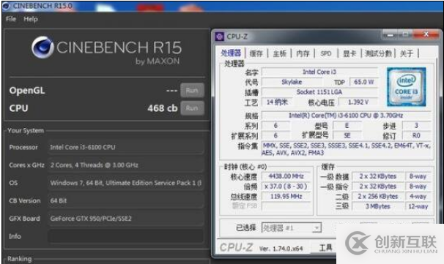Image resolution: width=444 pixels, height=264 pixels.
Task: Switch to the 显卡 tab in CPU-Z
Action: [349, 53]
